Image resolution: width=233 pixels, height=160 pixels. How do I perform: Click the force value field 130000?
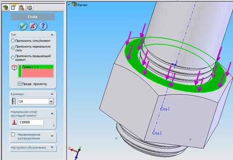pos(31,122)
